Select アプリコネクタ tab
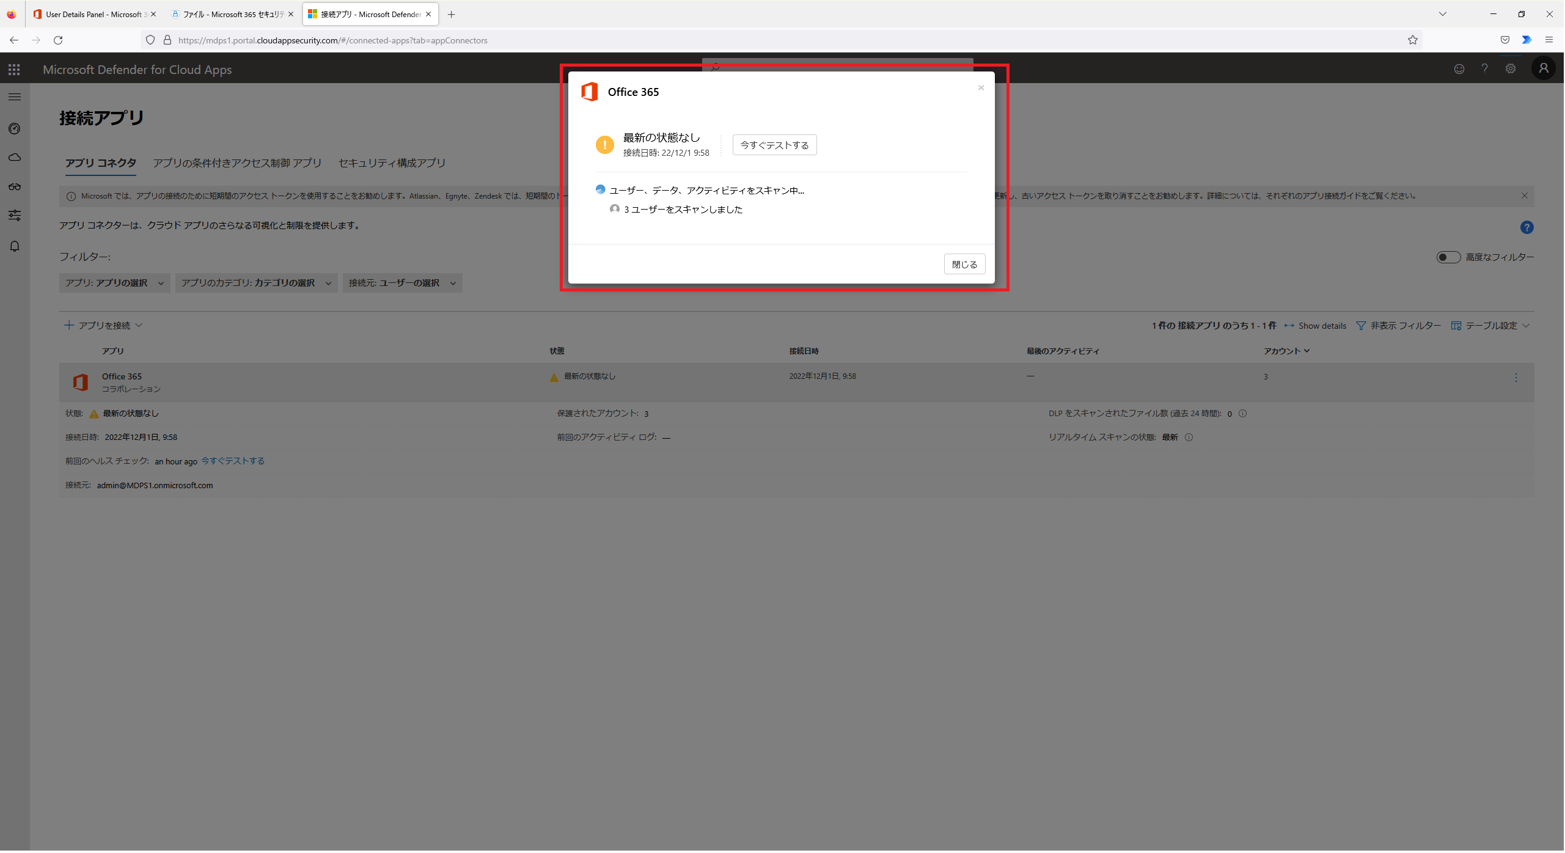 pyautogui.click(x=101, y=163)
